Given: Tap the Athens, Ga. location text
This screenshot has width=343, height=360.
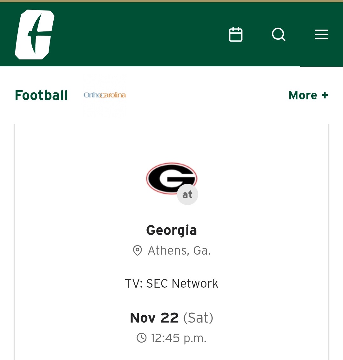Looking at the screenshot, I should coord(179,250).
